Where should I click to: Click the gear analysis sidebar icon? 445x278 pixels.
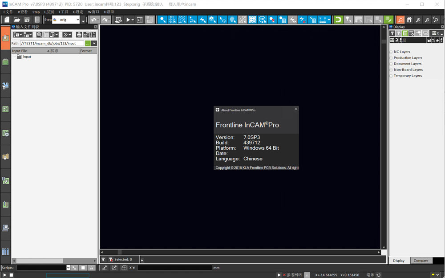(5, 133)
